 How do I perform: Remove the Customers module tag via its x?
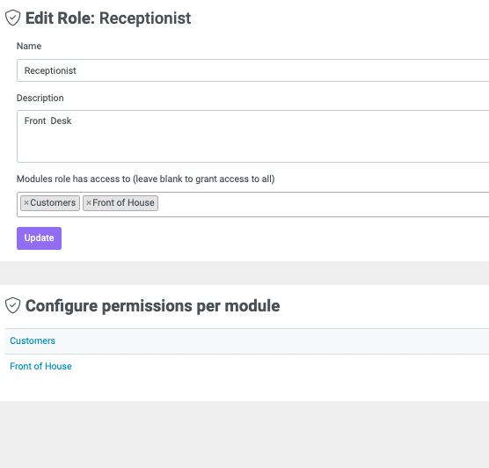click(26, 203)
